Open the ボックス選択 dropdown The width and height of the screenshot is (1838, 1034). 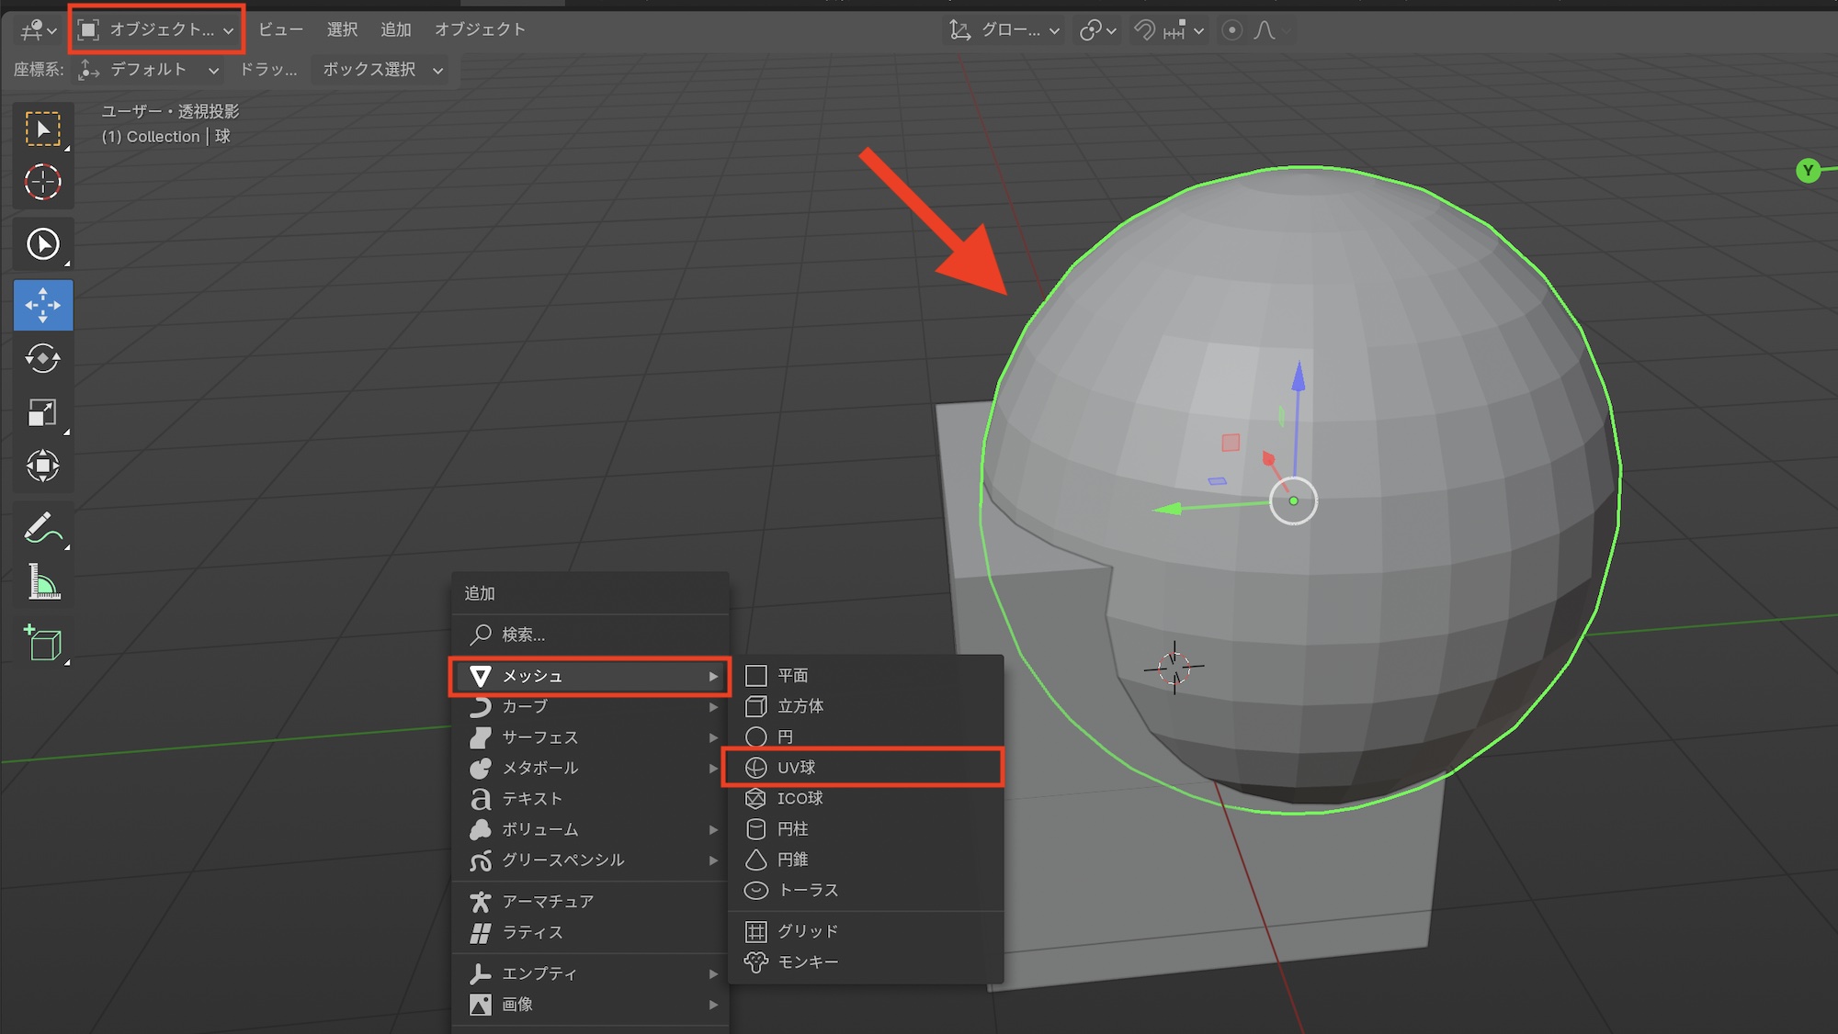point(381,70)
